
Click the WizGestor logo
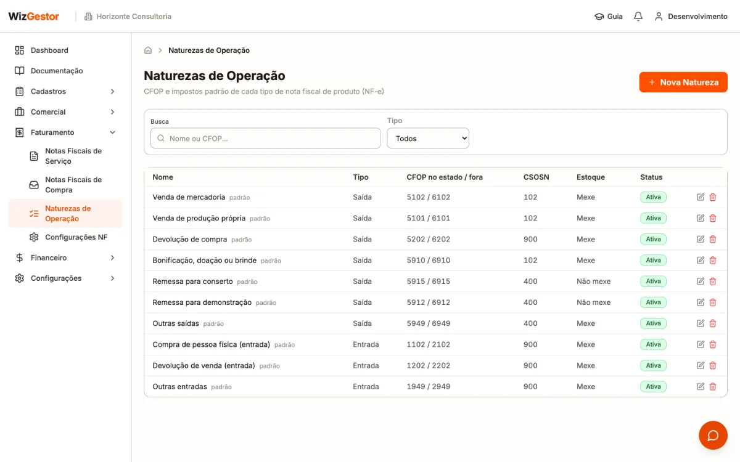pyautogui.click(x=34, y=17)
